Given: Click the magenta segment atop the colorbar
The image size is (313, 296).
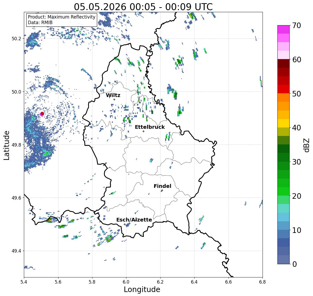Looking at the screenshot, I should (x=284, y=29).
